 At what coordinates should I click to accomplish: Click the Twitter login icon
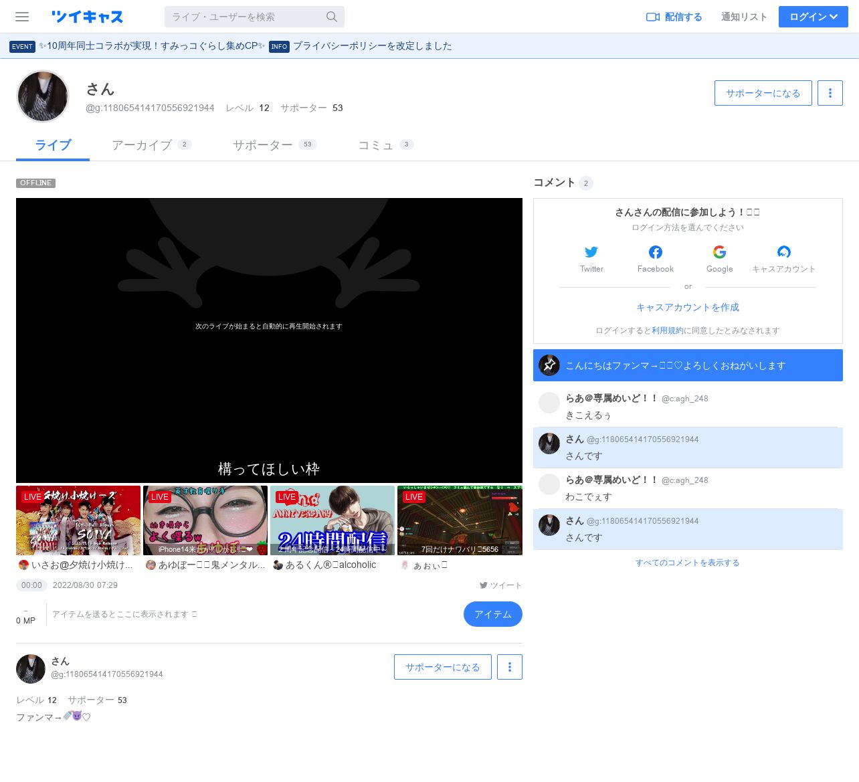pos(591,252)
